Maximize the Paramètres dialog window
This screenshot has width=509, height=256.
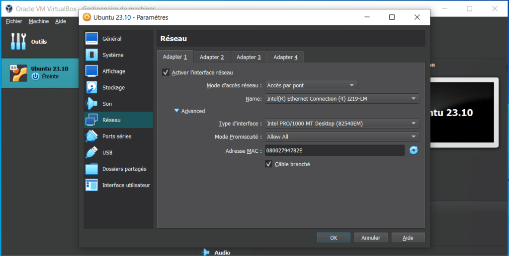pyautogui.click(x=392, y=17)
